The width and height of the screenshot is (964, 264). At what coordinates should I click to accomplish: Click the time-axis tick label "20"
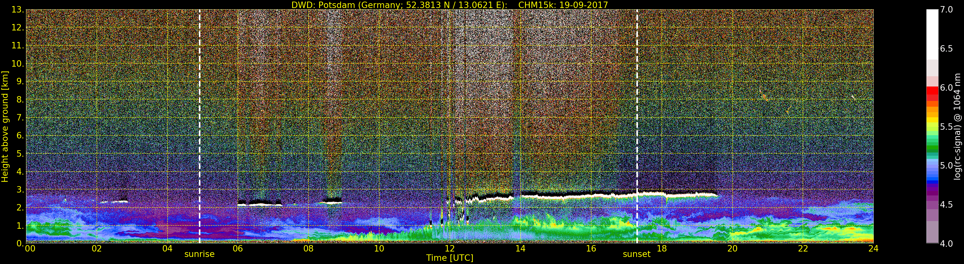click(732, 248)
